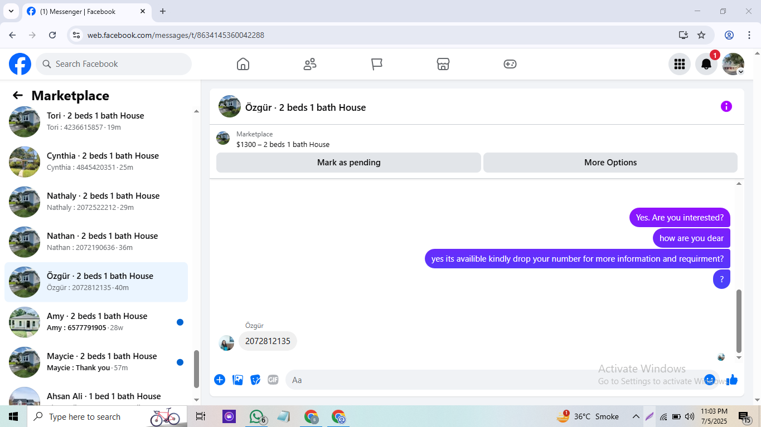761x427 pixels.
Task: Reload the page
Action: point(52,35)
